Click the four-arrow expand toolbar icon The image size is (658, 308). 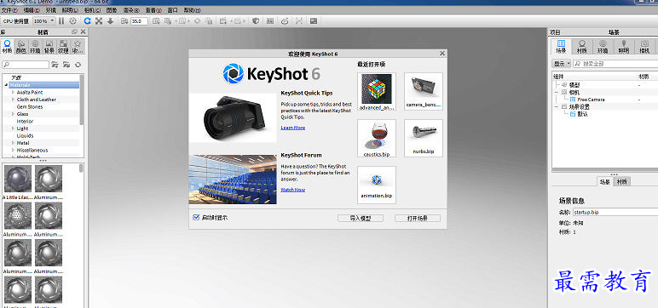[99, 21]
